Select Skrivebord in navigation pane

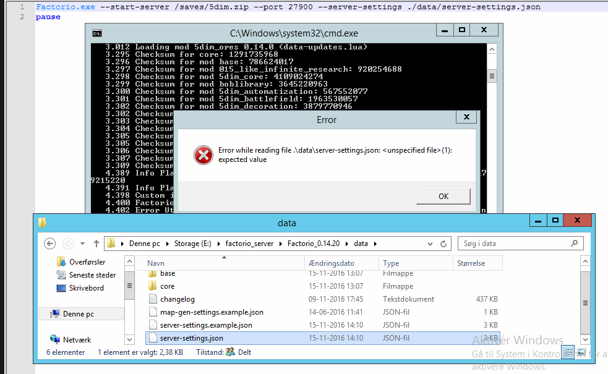(87, 288)
